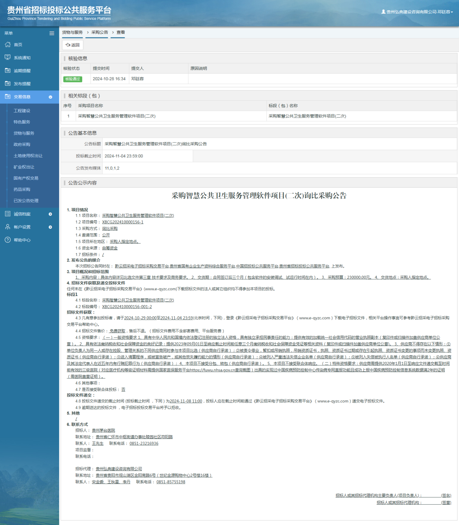The image size is (459, 525).
Task: Collapse the 交易信息 submenu chevron
Action: pos(50,97)
